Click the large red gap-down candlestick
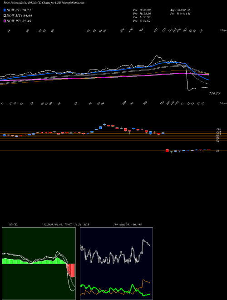The width and height of the screenshot is (227, 300). (167, 150)
